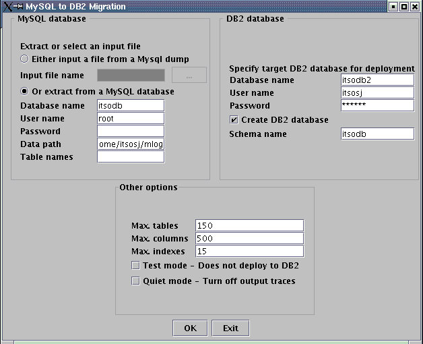Screen dimensions: 423x344
Task: Enable Quiet mode to turn off output traces
Action: 136,281
